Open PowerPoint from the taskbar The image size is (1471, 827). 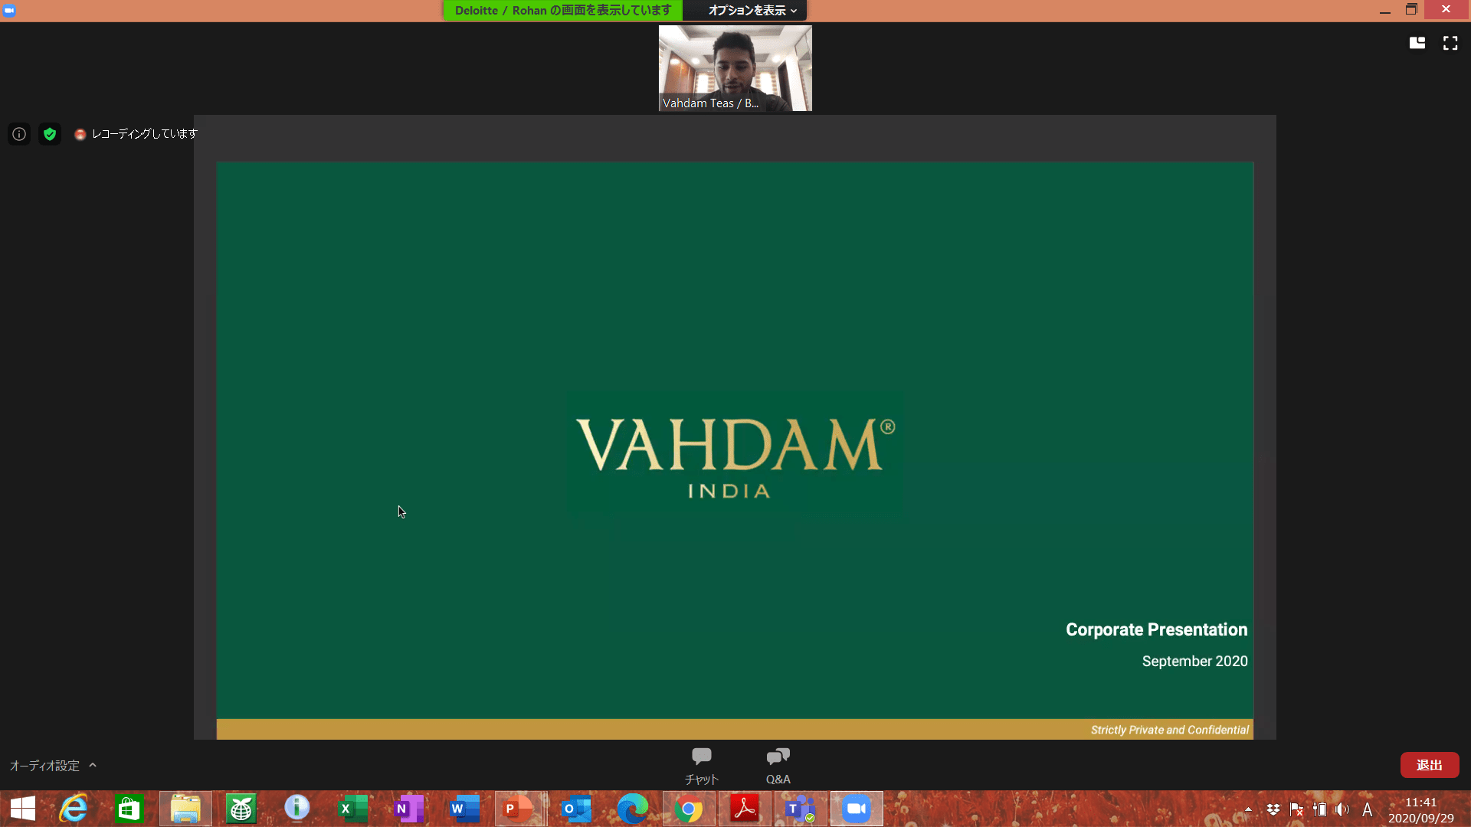(x=519, y=809)
